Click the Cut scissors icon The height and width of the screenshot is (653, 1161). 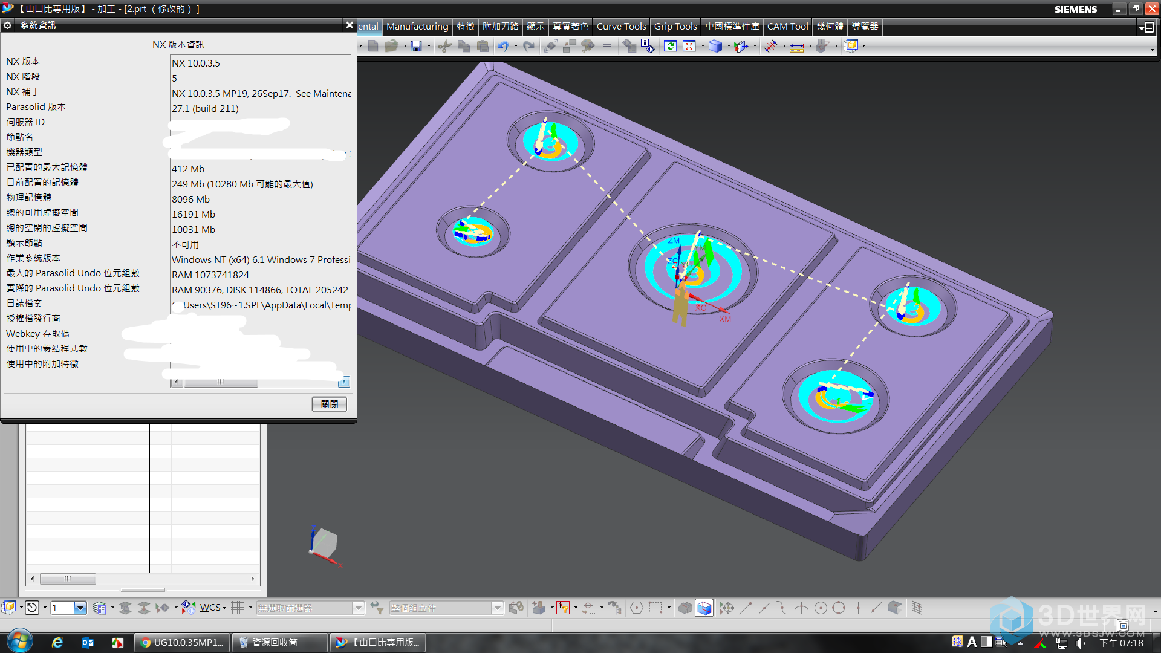coord(445,46)
